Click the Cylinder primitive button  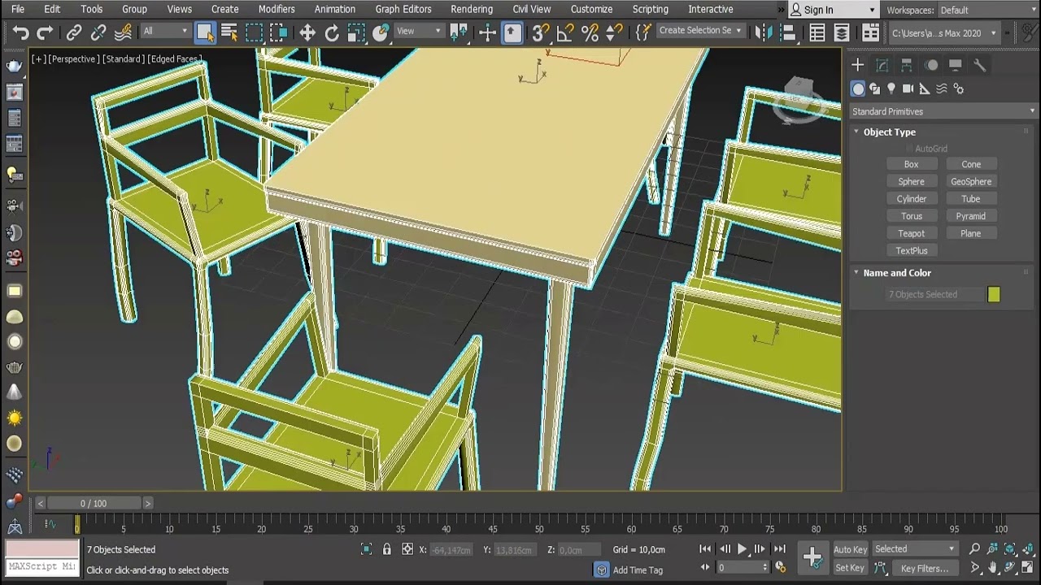pos(911,199)
